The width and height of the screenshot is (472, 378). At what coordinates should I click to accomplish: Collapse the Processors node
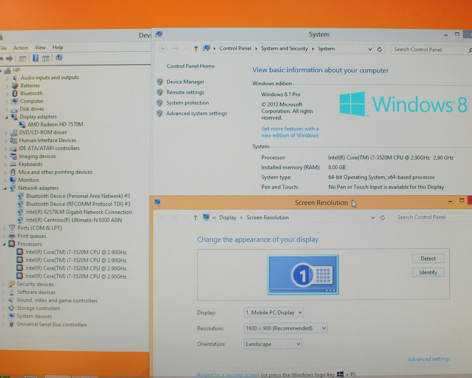pyautogui.click(x=4, y=245)
